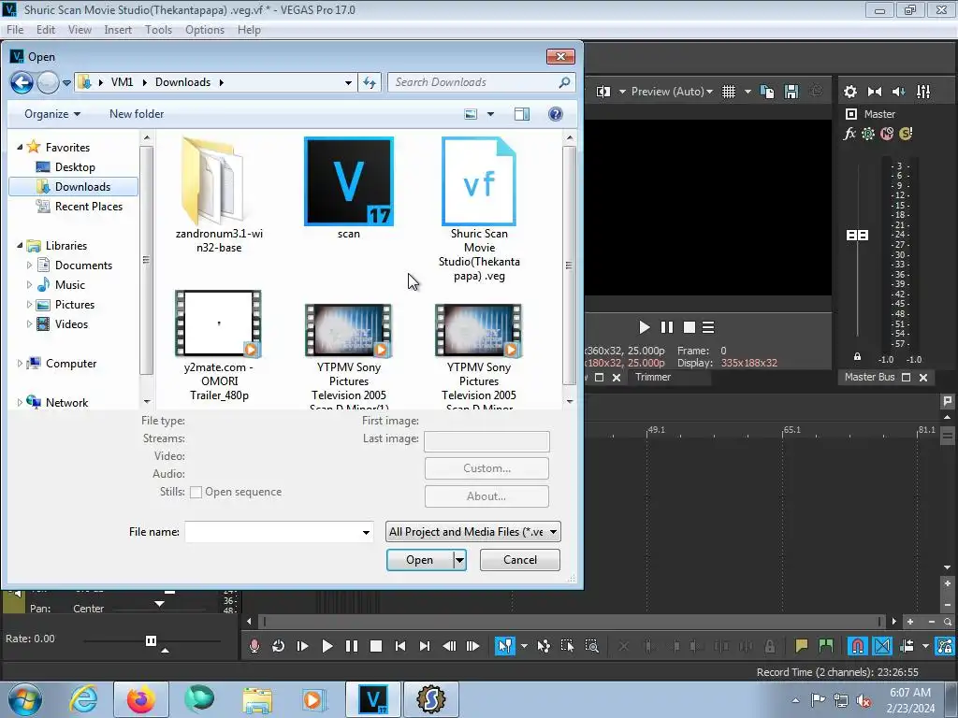The width and height of the screenshot is (958, 718).
Task: Open Mixing Console icon in Master Bus
Action: (923, 92)
